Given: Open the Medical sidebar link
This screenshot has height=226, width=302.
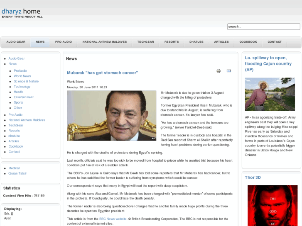Looking at the screenshot, I should pos(14,168).
